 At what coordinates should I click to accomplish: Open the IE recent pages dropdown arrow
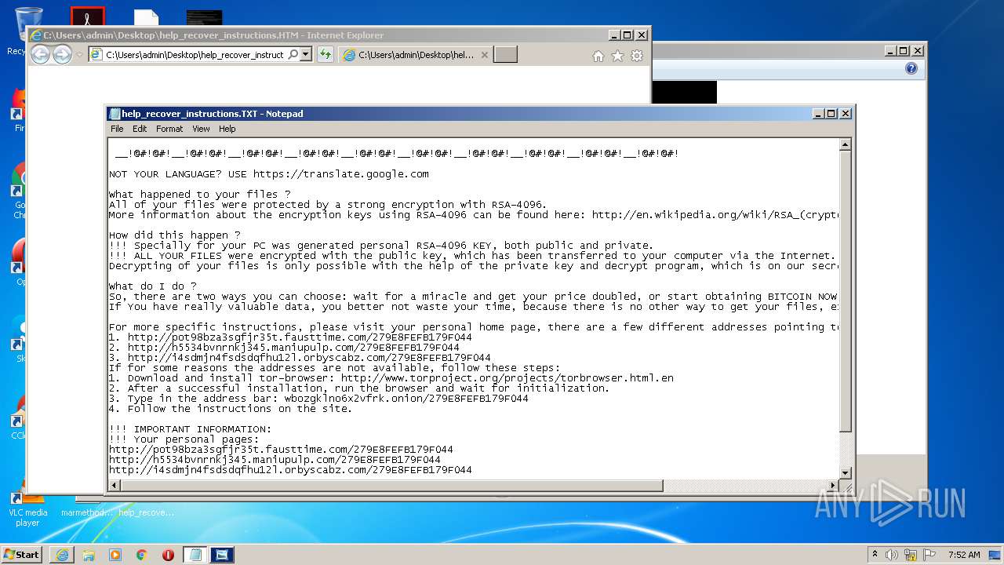[x=79, y=55]
